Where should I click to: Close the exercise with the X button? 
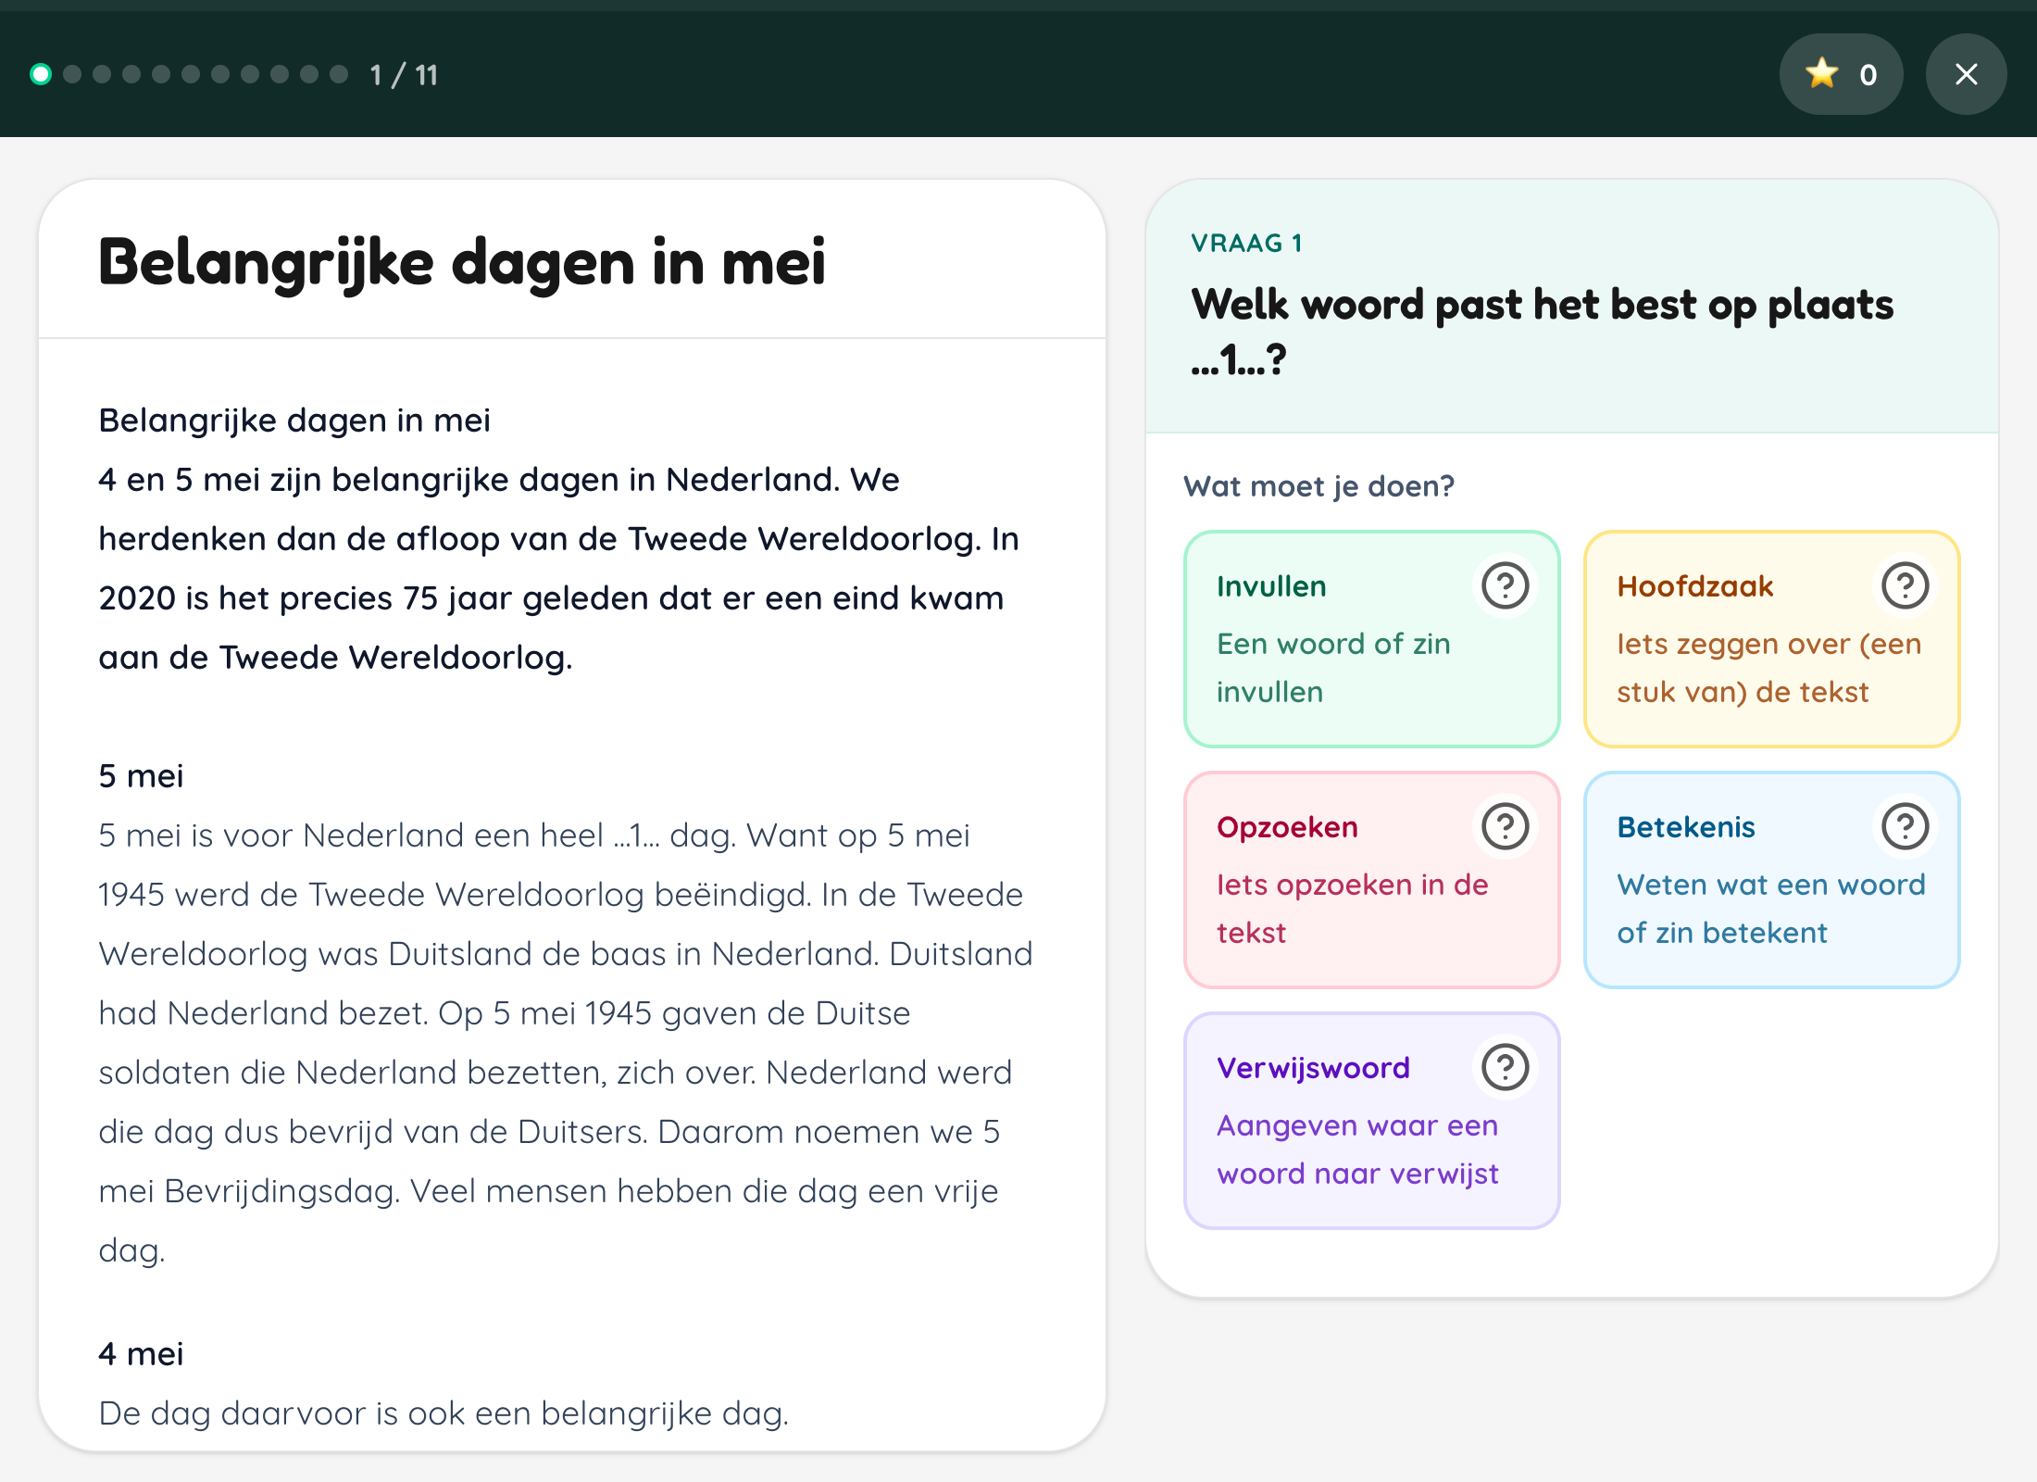1966,74
